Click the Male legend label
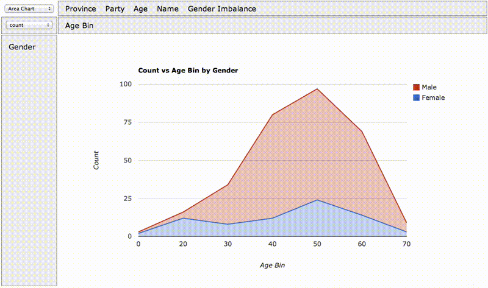Viewport: 488px width, 288px height. (429, 87)
